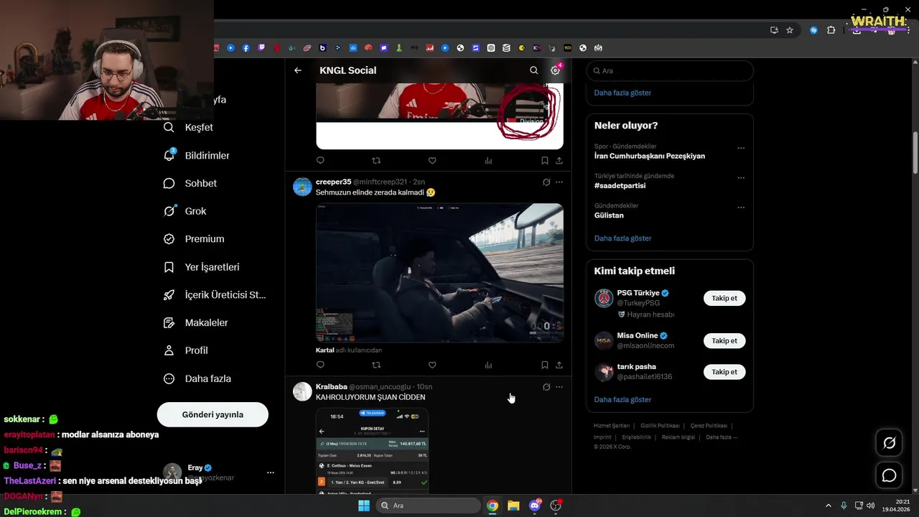Open creeper35's profile avatar
Image resolution: width=919 pixels, height=517 pixels.
[302, 187]
